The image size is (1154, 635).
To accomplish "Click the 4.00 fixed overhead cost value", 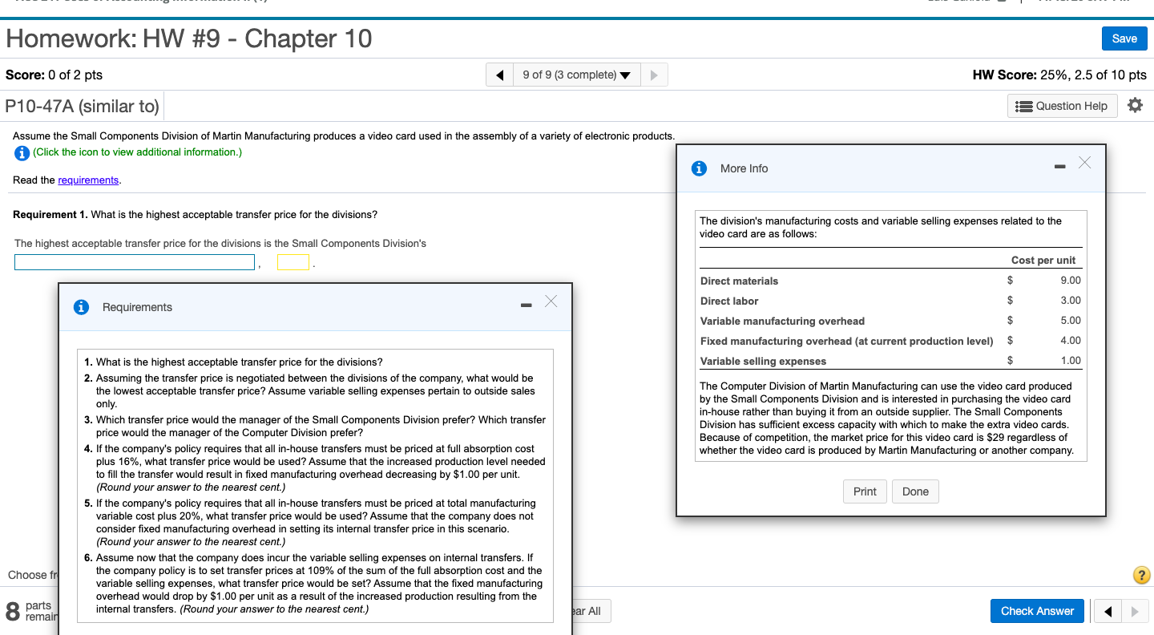I will pyautogui.click(x=1070, y=341).
